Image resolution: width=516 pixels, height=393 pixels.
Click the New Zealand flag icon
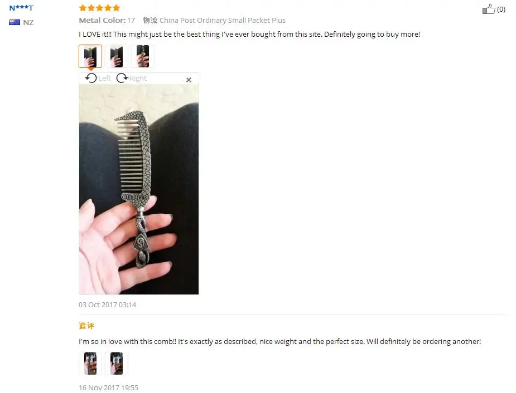(x=15, y=22)
